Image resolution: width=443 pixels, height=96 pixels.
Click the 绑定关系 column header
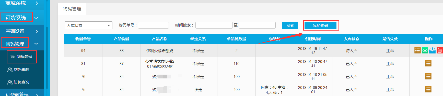coord(198,39)
